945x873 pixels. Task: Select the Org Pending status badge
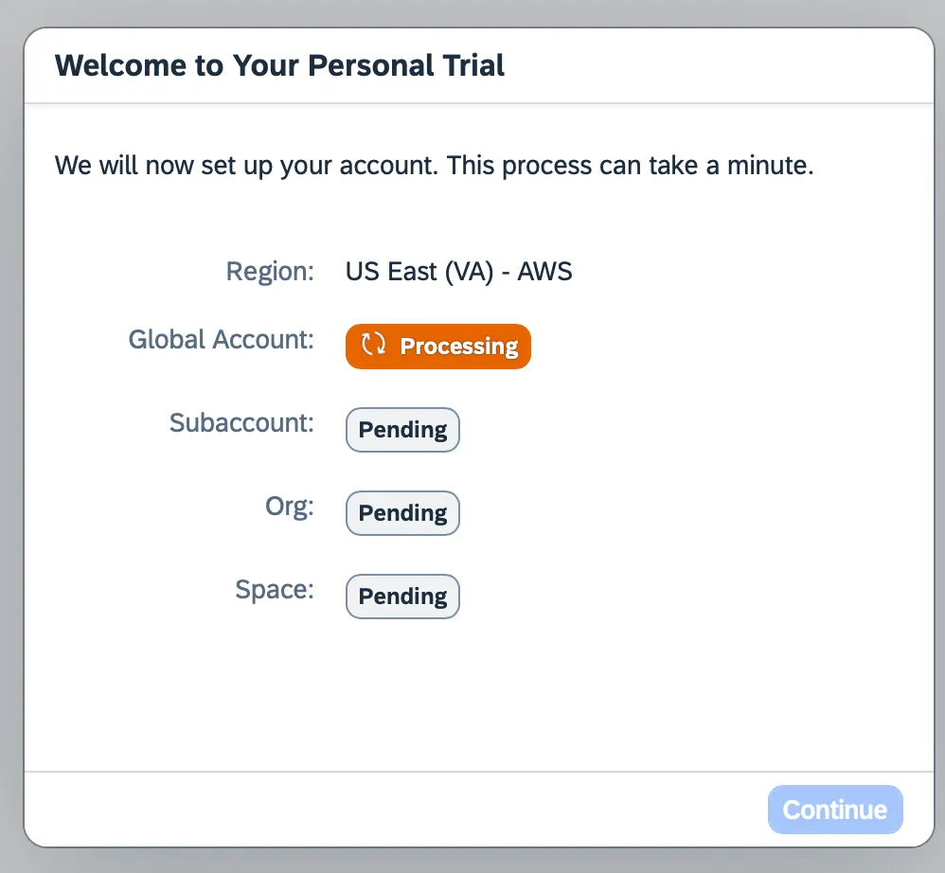pyautogui.click(x=402, y=512)
